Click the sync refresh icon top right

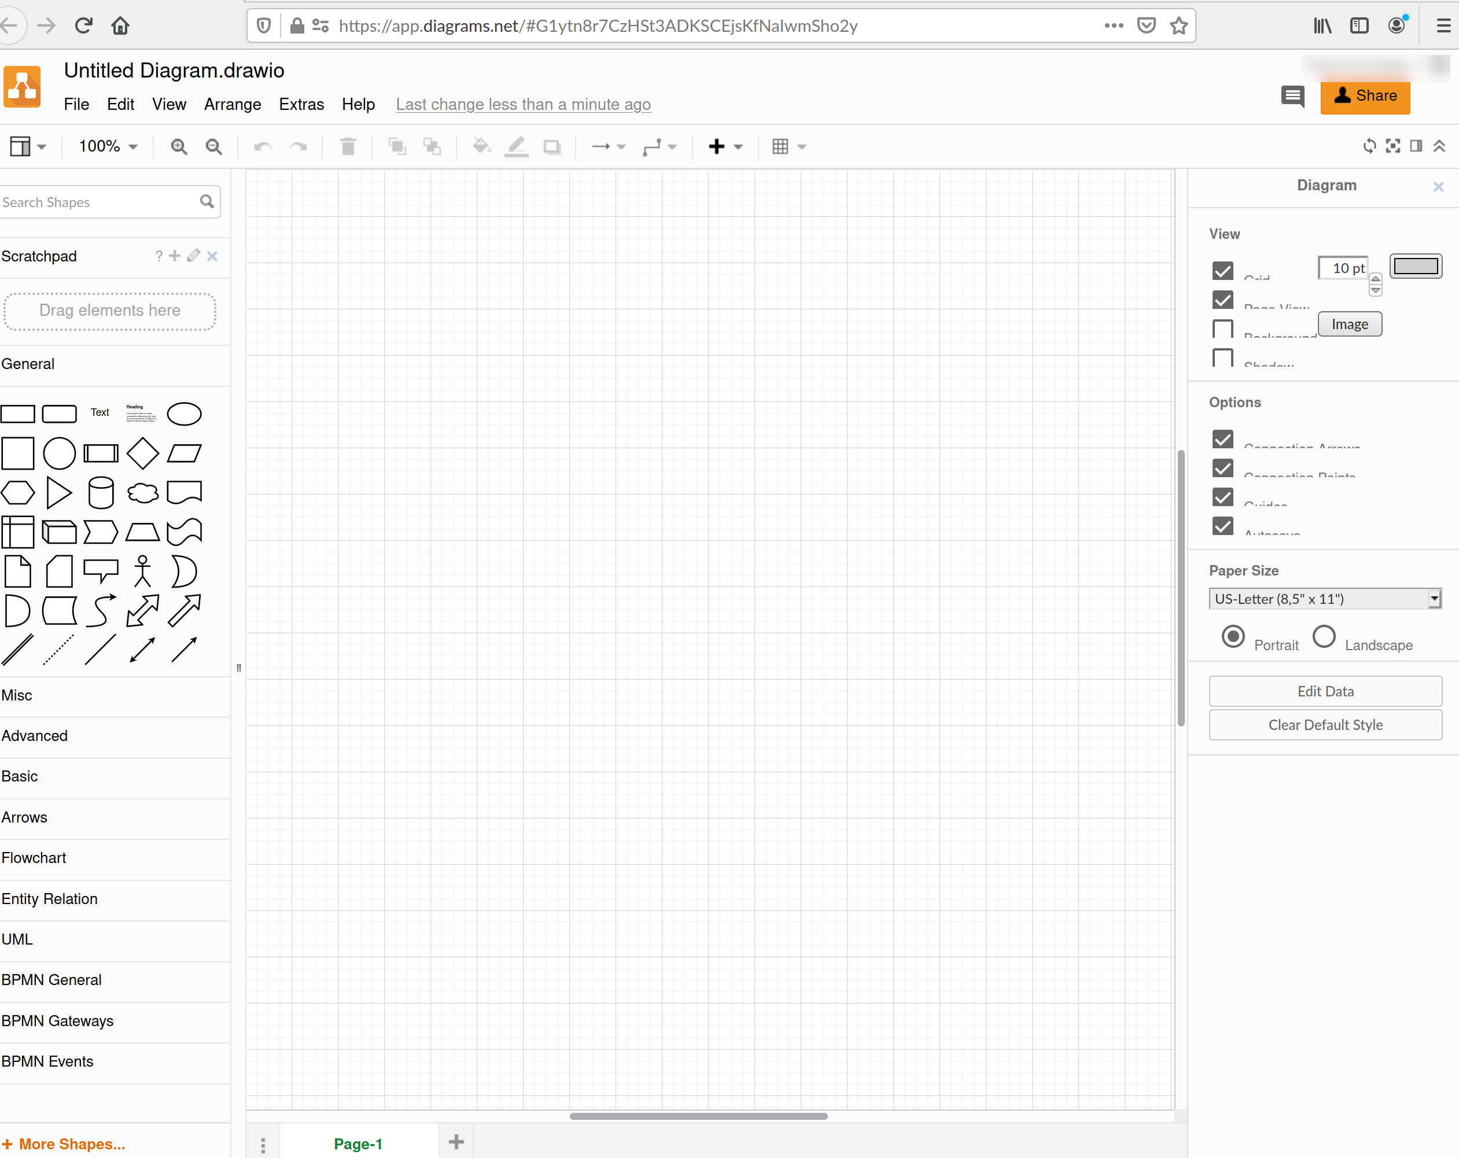tap(1370, 146)
